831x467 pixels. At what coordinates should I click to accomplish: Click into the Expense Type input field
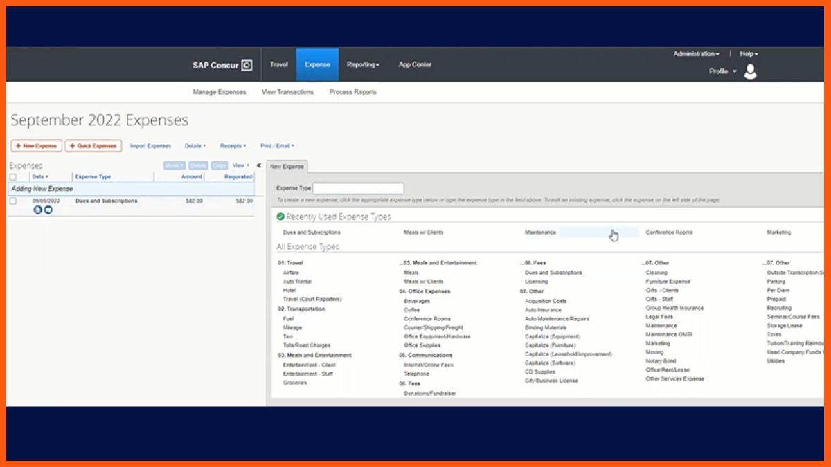(358, 188)
